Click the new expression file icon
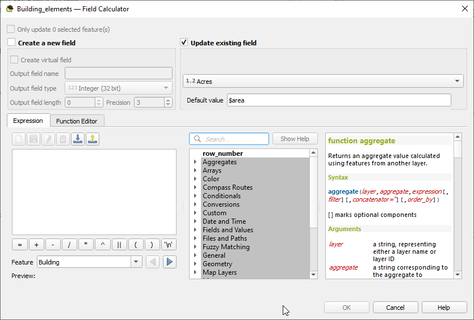 click(x=19, y=139)
